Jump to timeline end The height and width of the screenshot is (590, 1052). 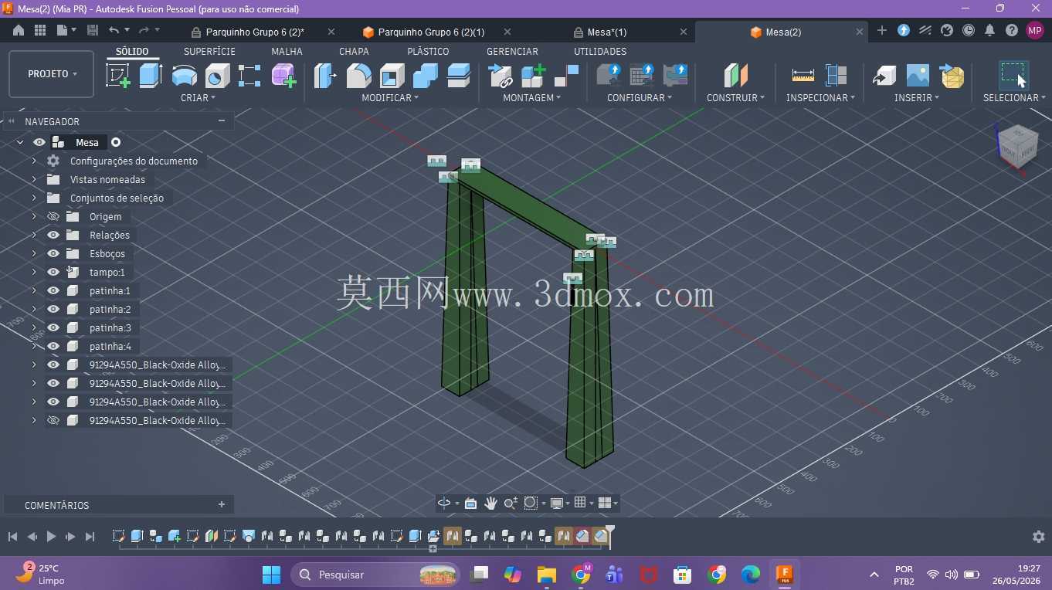pyautogui.click(x=90, y=536)
